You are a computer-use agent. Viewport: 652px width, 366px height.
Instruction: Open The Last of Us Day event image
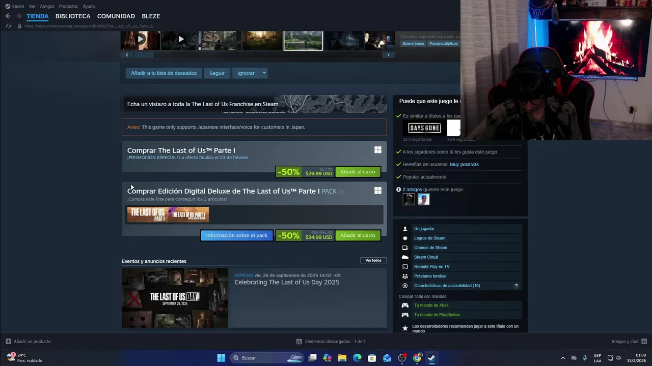[x=175, y=298]
